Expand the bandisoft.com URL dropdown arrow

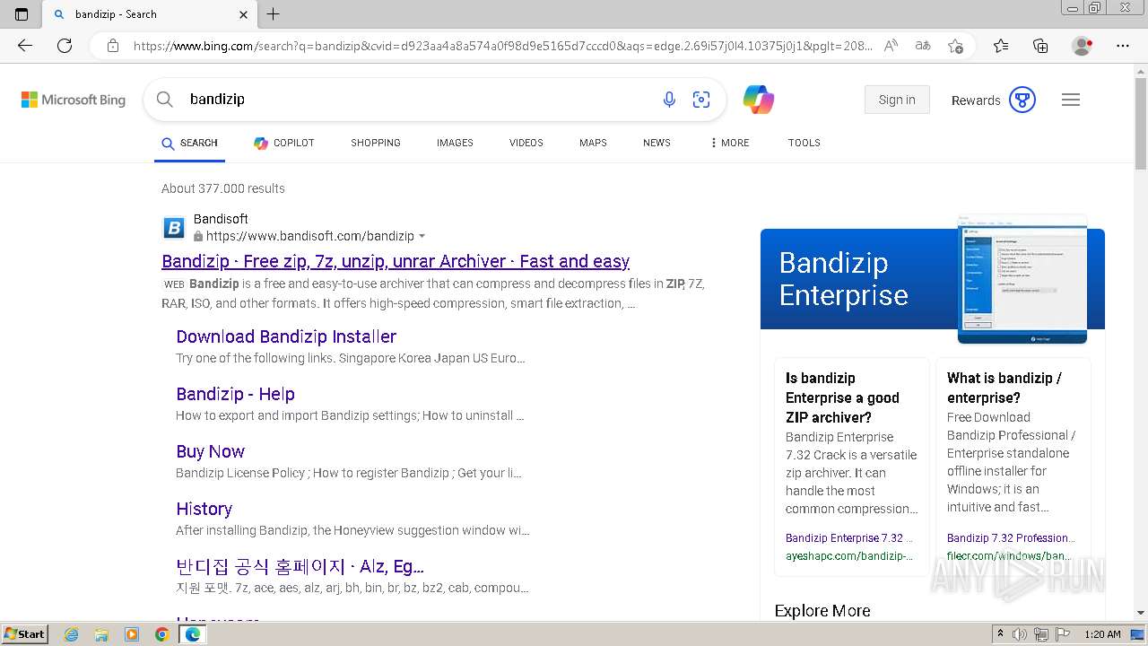point(422,237)
